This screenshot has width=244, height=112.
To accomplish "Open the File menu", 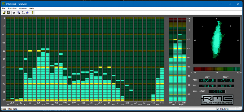I will click(4, 8).
